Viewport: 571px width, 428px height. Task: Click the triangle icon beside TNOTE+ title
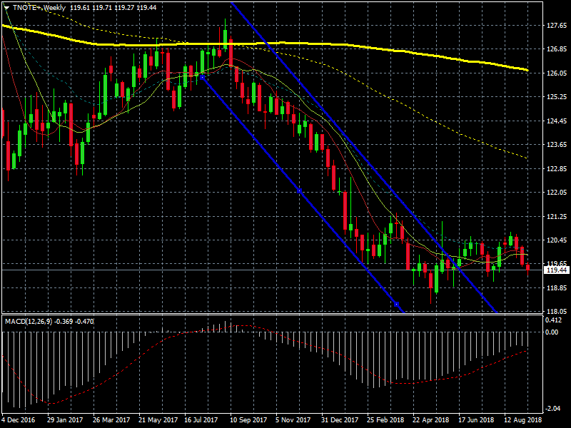pos(6,7)
